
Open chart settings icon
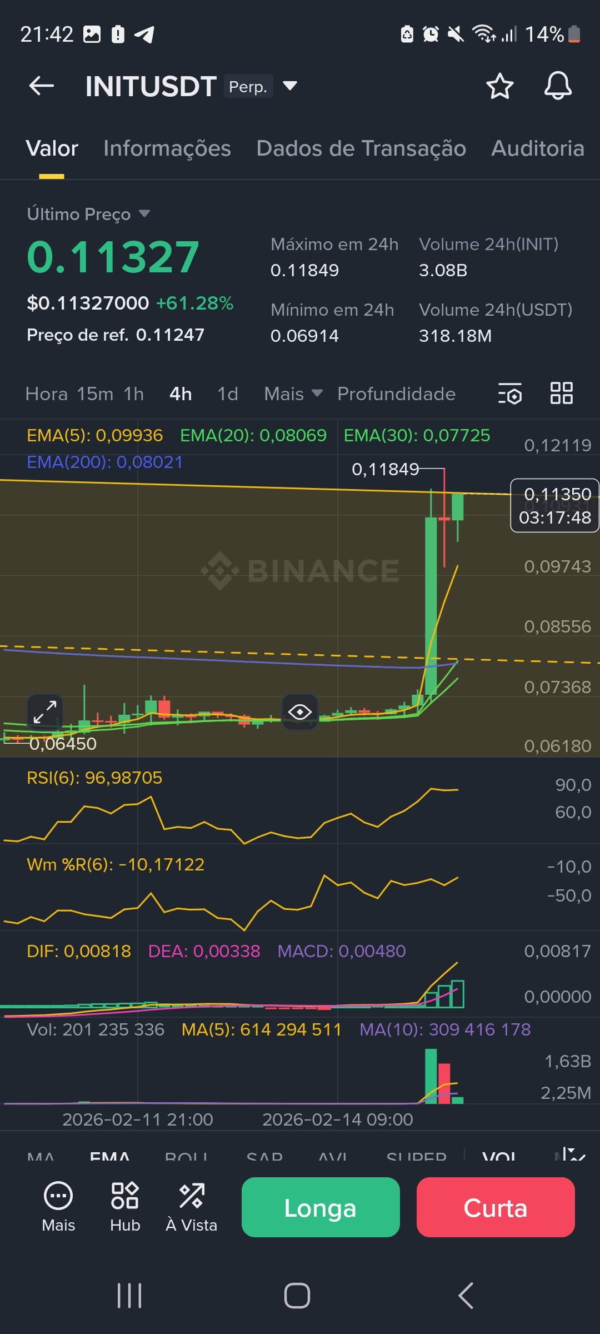(509, 394)
